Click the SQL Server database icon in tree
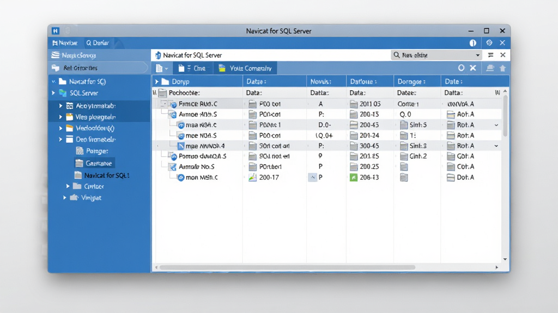 (x=63, y=93)
